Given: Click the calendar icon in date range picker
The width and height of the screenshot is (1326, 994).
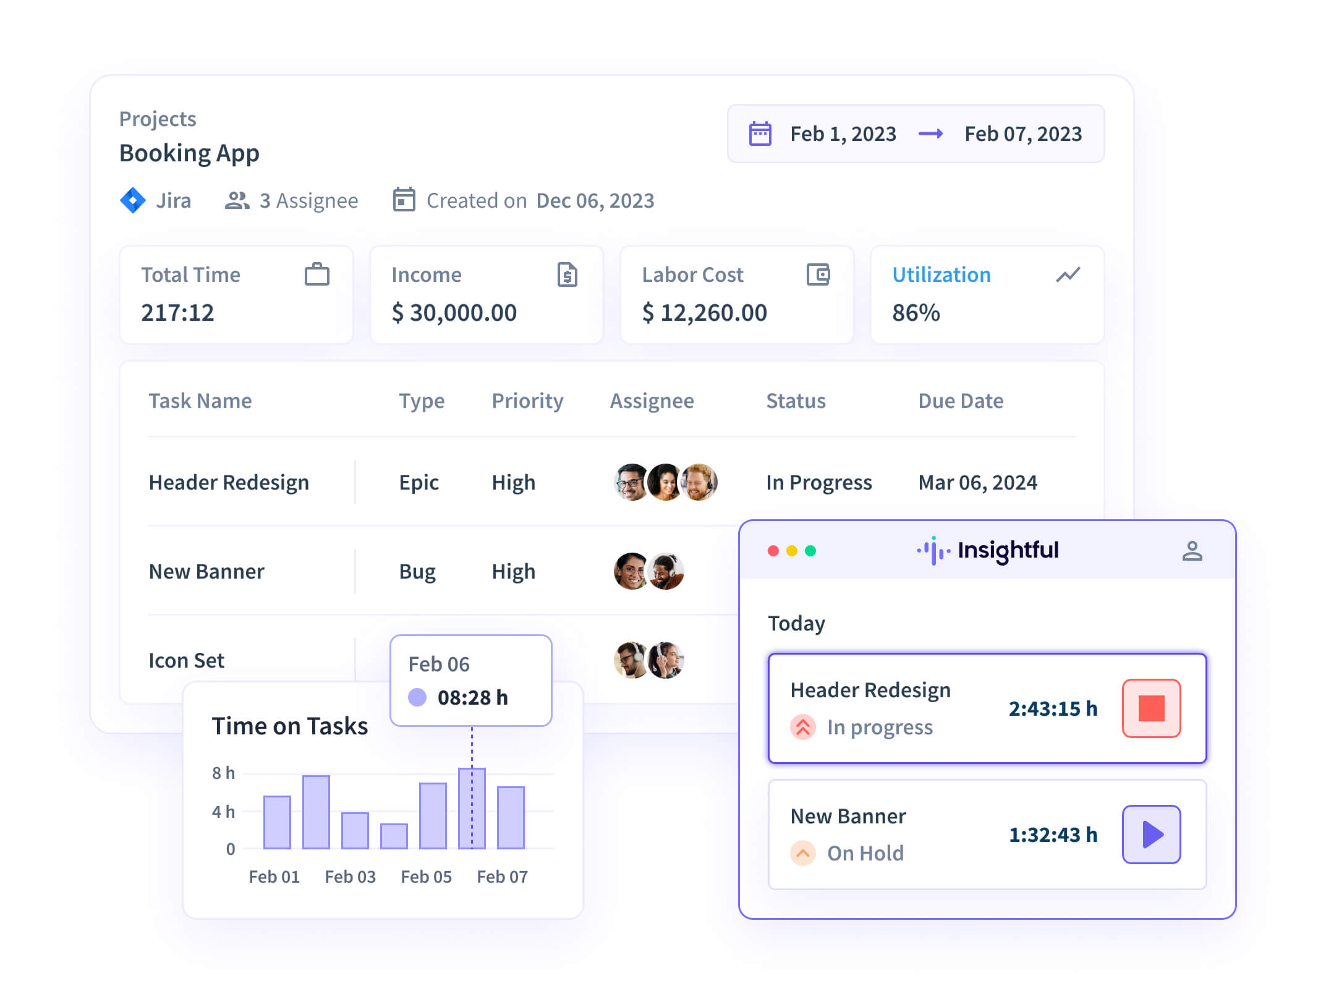Looking at the screenshot, I should tap(760, 134).
